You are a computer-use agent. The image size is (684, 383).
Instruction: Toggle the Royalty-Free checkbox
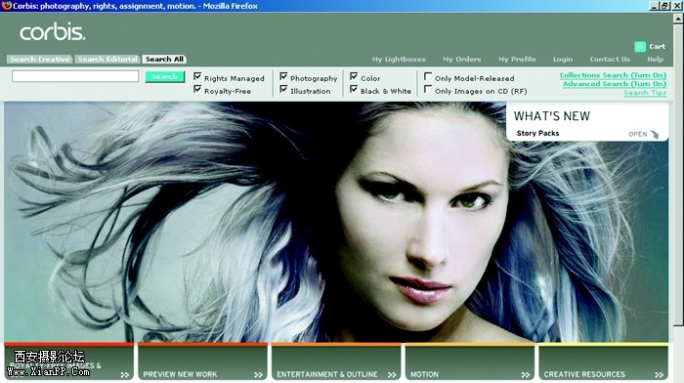click(197, 90)
